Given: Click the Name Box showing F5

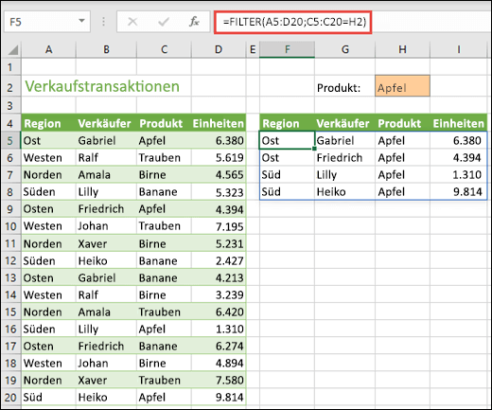Looking at the screenshot, I should pyautogui.click(x=47, y=22).
